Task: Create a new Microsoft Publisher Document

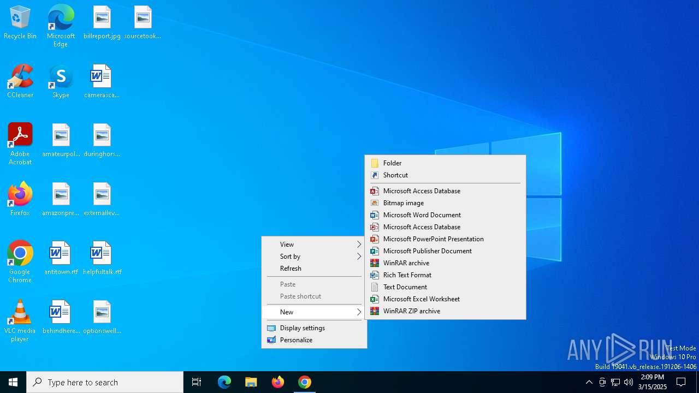Action: [445, 251]
